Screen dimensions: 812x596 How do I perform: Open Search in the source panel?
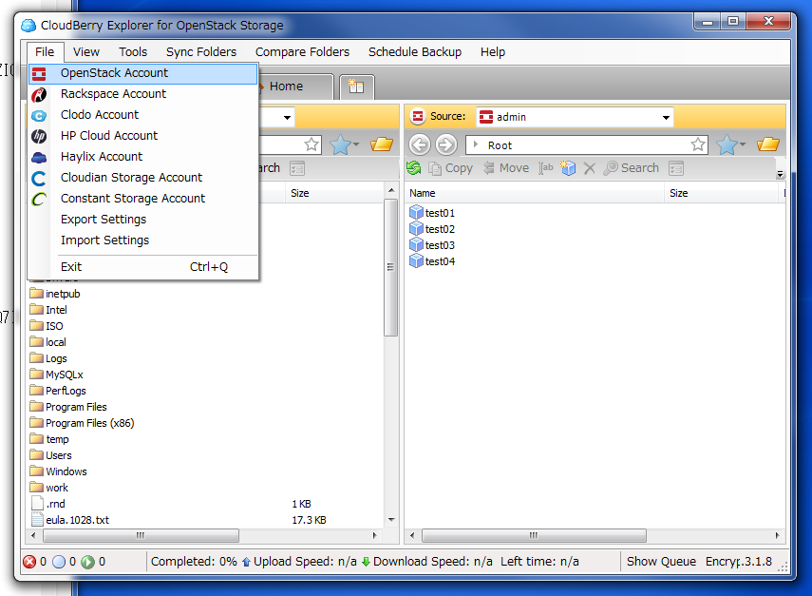[632, 168]
